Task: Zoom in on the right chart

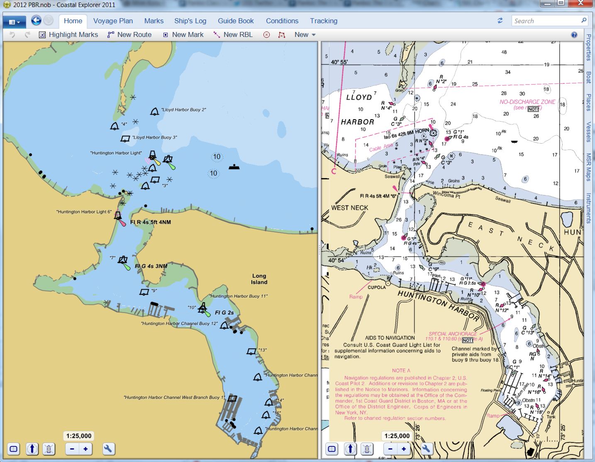Action: (x=404, y=449)
